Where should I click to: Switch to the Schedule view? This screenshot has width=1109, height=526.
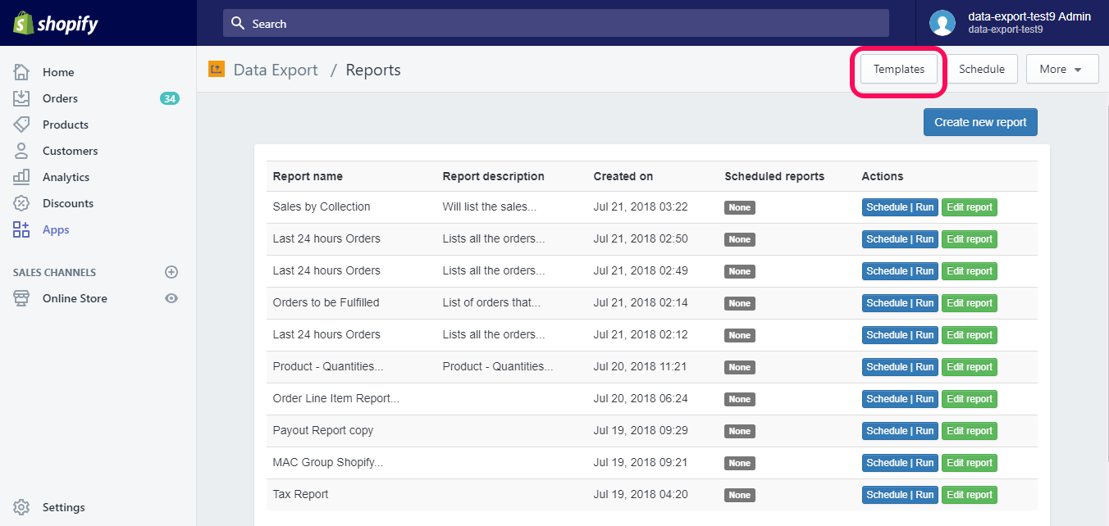982,69
